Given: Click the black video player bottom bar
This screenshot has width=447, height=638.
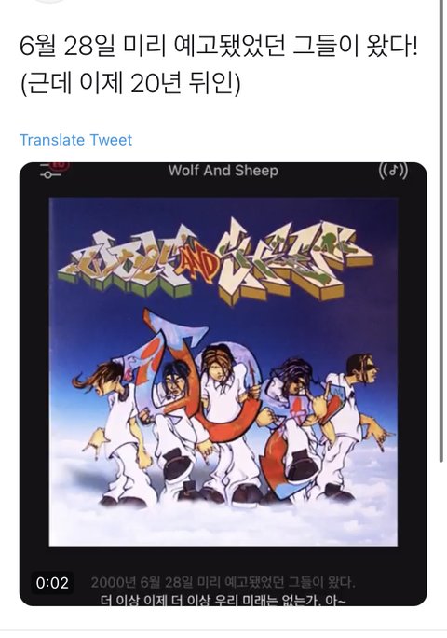Looking at the screenshot, I should pyautogui.click(x=223, y=576).
